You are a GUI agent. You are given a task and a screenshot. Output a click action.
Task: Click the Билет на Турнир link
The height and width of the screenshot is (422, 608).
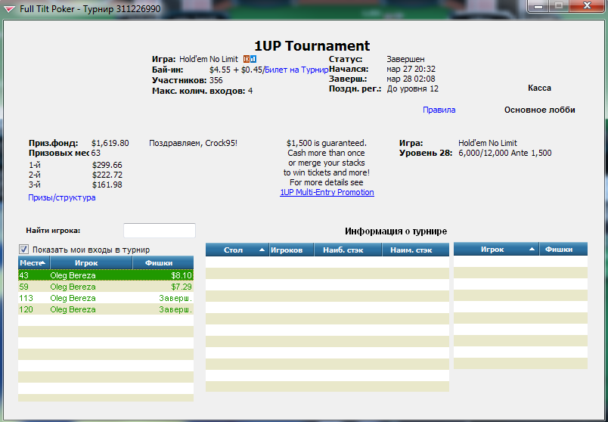pyautogui.click(x=296, y=70)
